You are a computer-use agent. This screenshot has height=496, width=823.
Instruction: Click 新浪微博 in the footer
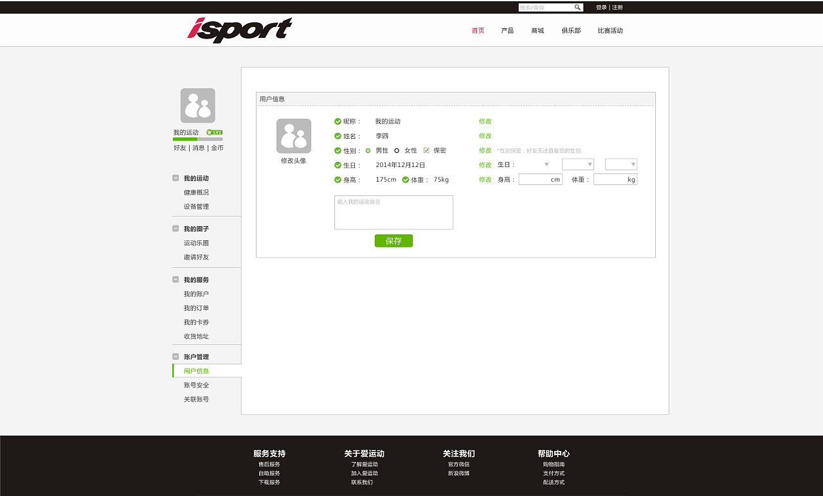[458, 474]
